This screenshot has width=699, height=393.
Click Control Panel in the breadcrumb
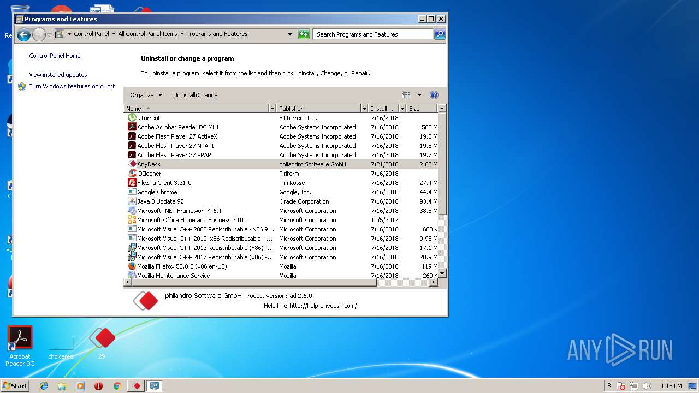(91, 34)
